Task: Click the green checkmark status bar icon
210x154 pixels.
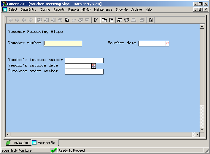Action: pos(54,150)
